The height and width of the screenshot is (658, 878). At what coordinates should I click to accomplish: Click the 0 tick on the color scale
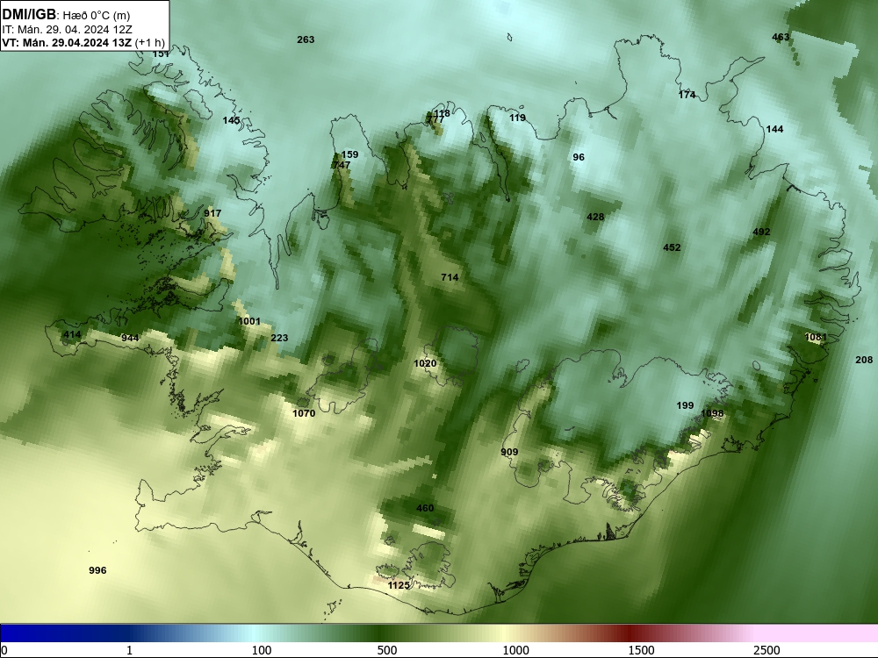click(5, 650)
